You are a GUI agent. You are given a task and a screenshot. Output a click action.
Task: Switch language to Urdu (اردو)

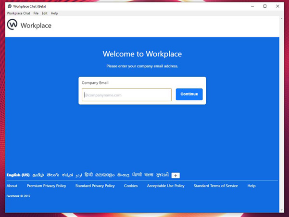pyautogui.click(x=79, y=175)
